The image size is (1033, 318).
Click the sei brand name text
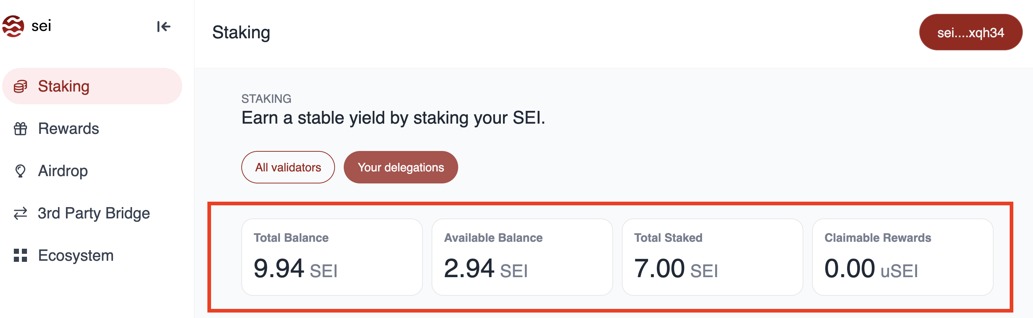click(x=41, y=26)
